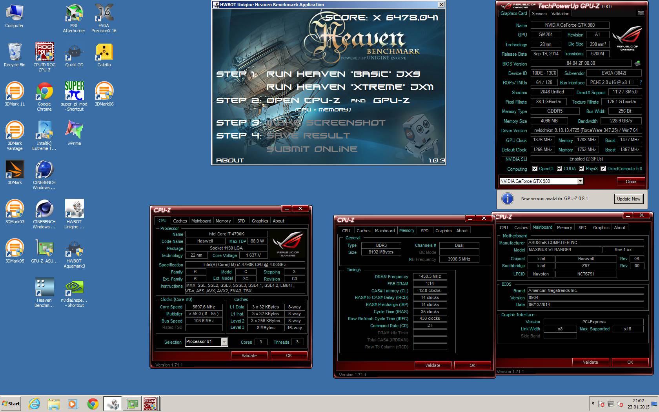Open the MSI Afterburner desktop icon
This screenshot has height=412, width=659.
pos(74,18)
